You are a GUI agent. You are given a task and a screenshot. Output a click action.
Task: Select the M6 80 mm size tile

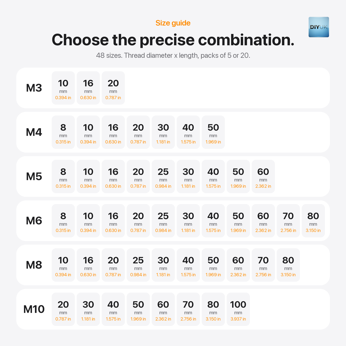(x=313, y=221)
